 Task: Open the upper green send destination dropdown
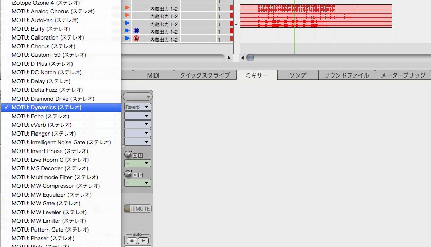(138, 163)
